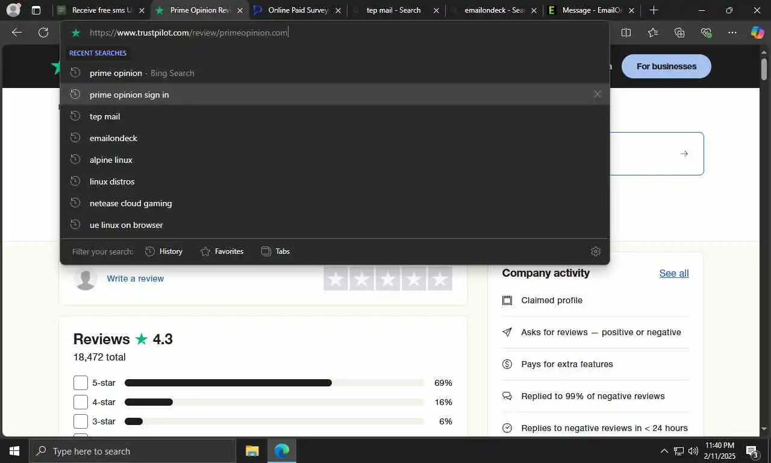Filter search by Tabs
Screen dimensions: 771x463
point(275,251)
